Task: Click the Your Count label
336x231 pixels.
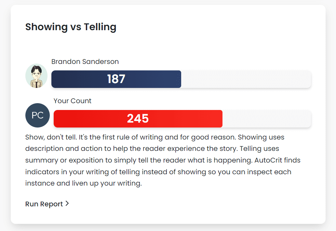Action: 73,101
